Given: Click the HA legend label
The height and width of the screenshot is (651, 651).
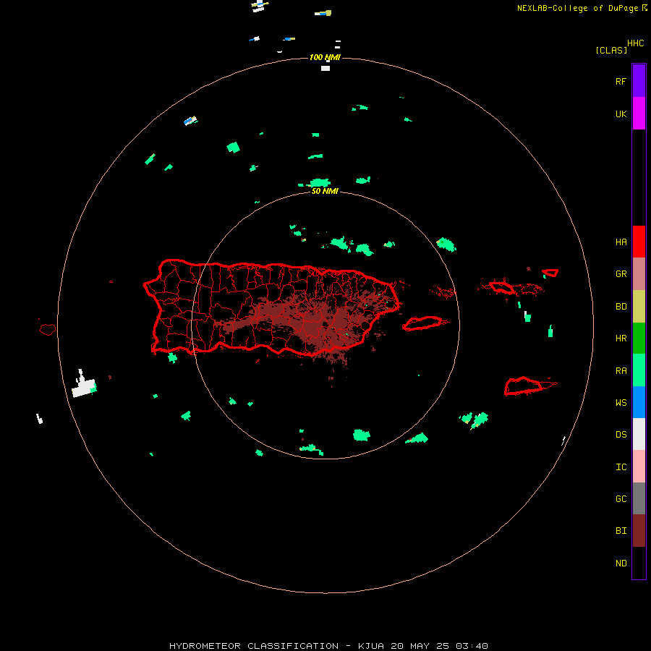Looking at the screenshot, I should click(x=621, y=242).
